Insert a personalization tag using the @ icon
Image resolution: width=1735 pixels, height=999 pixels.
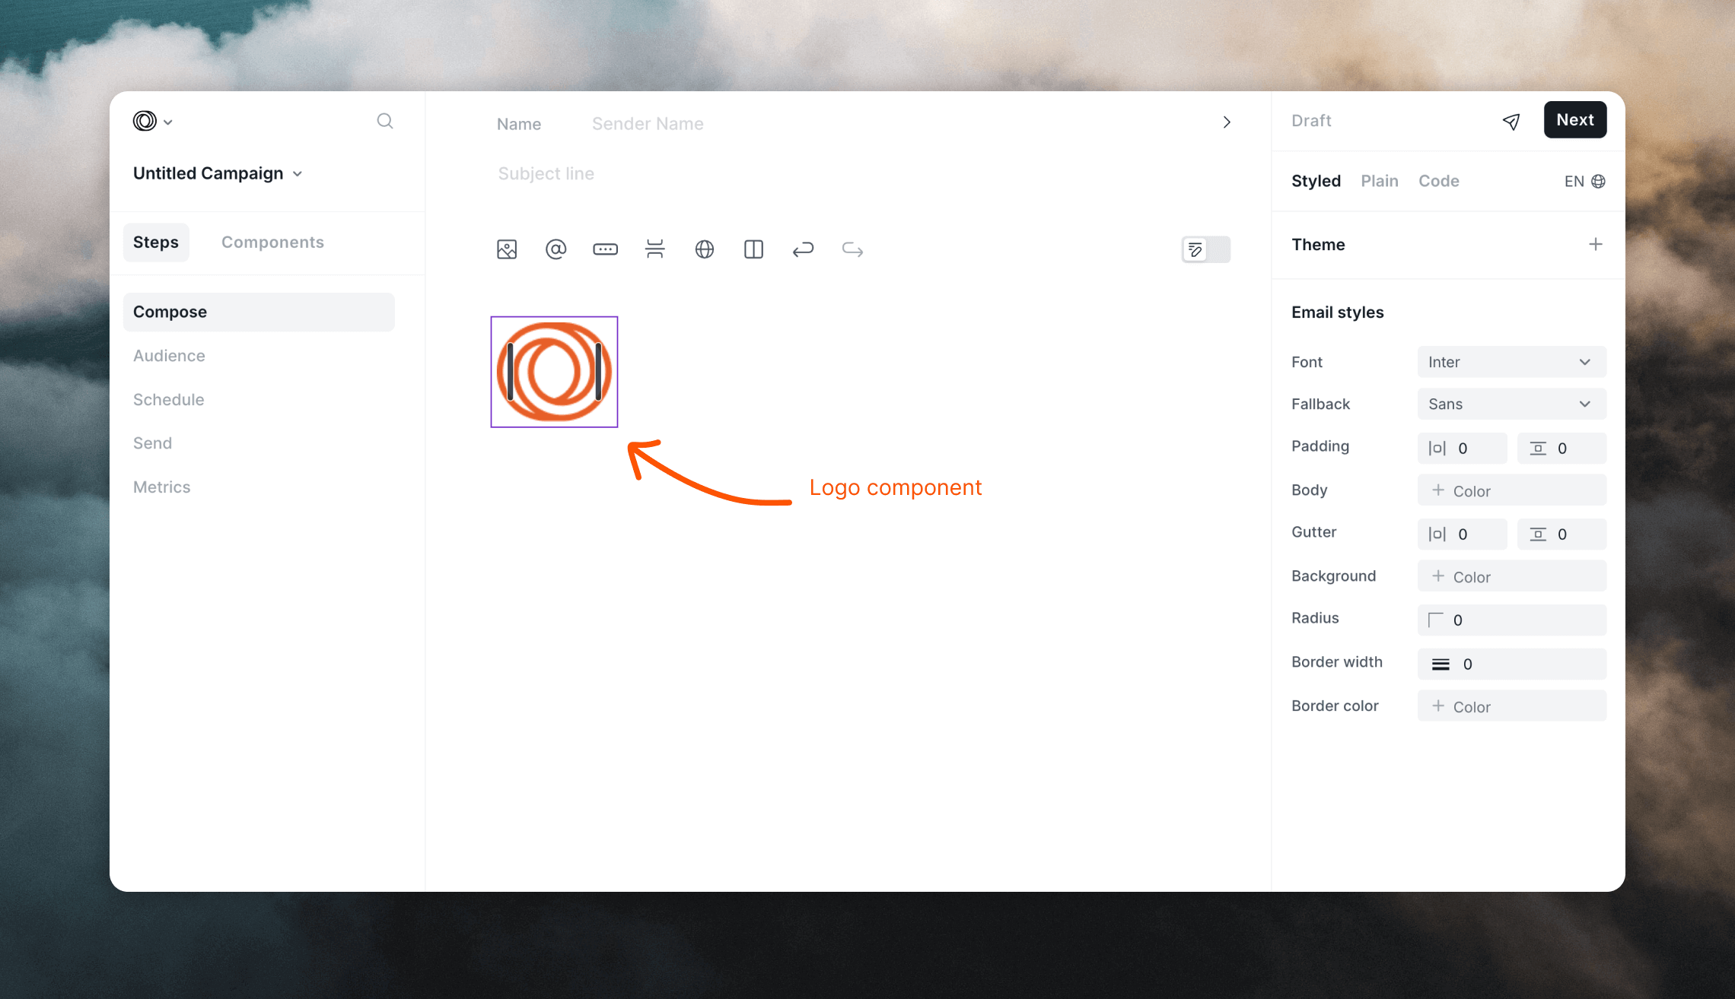556,249
